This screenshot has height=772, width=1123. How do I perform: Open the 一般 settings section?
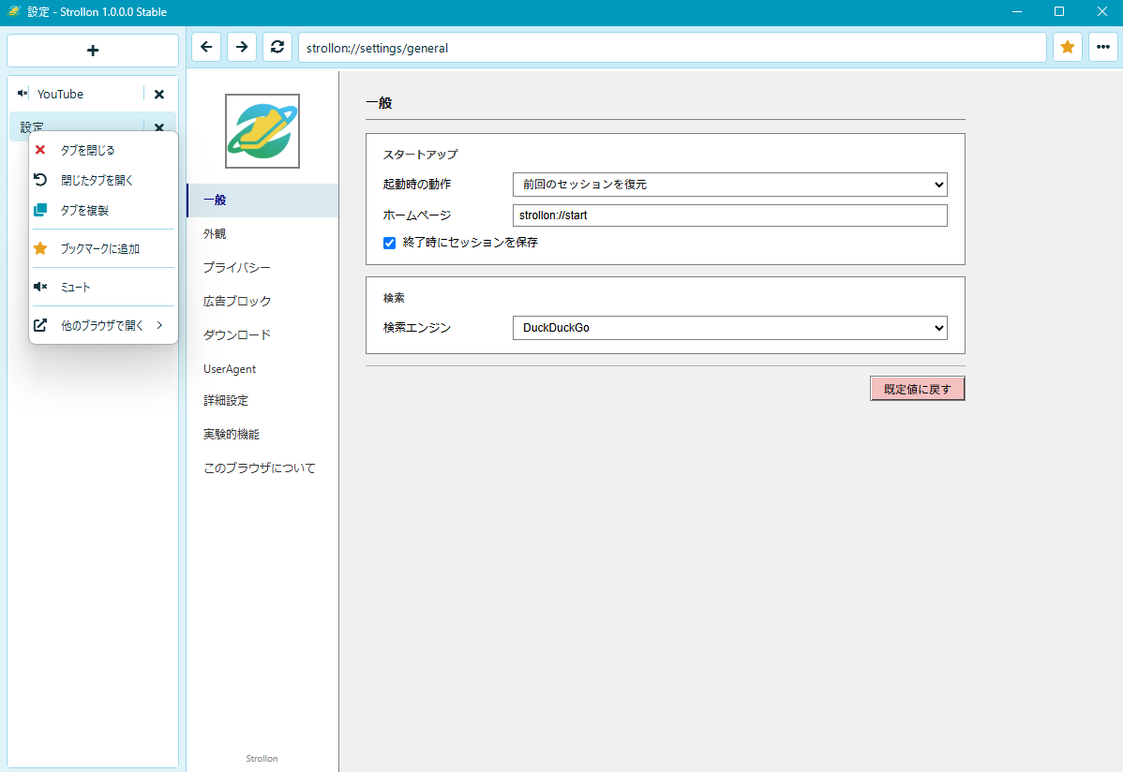click(262, 200)
